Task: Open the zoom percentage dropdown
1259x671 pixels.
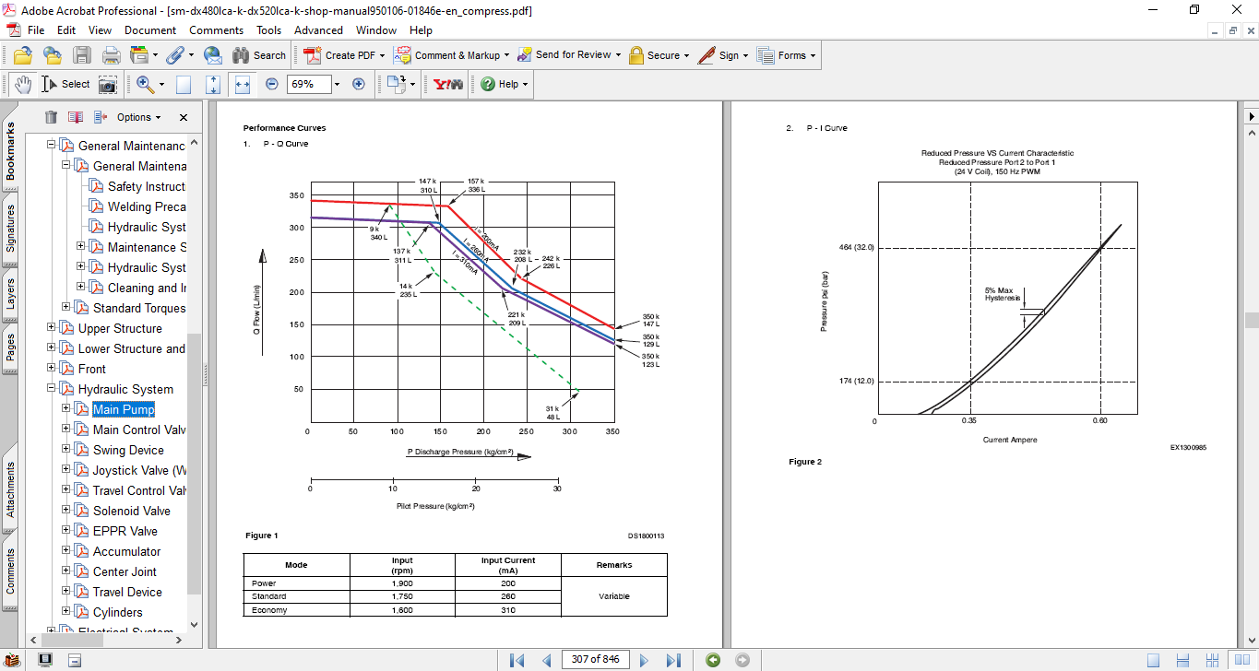Action: pos(337,84)
